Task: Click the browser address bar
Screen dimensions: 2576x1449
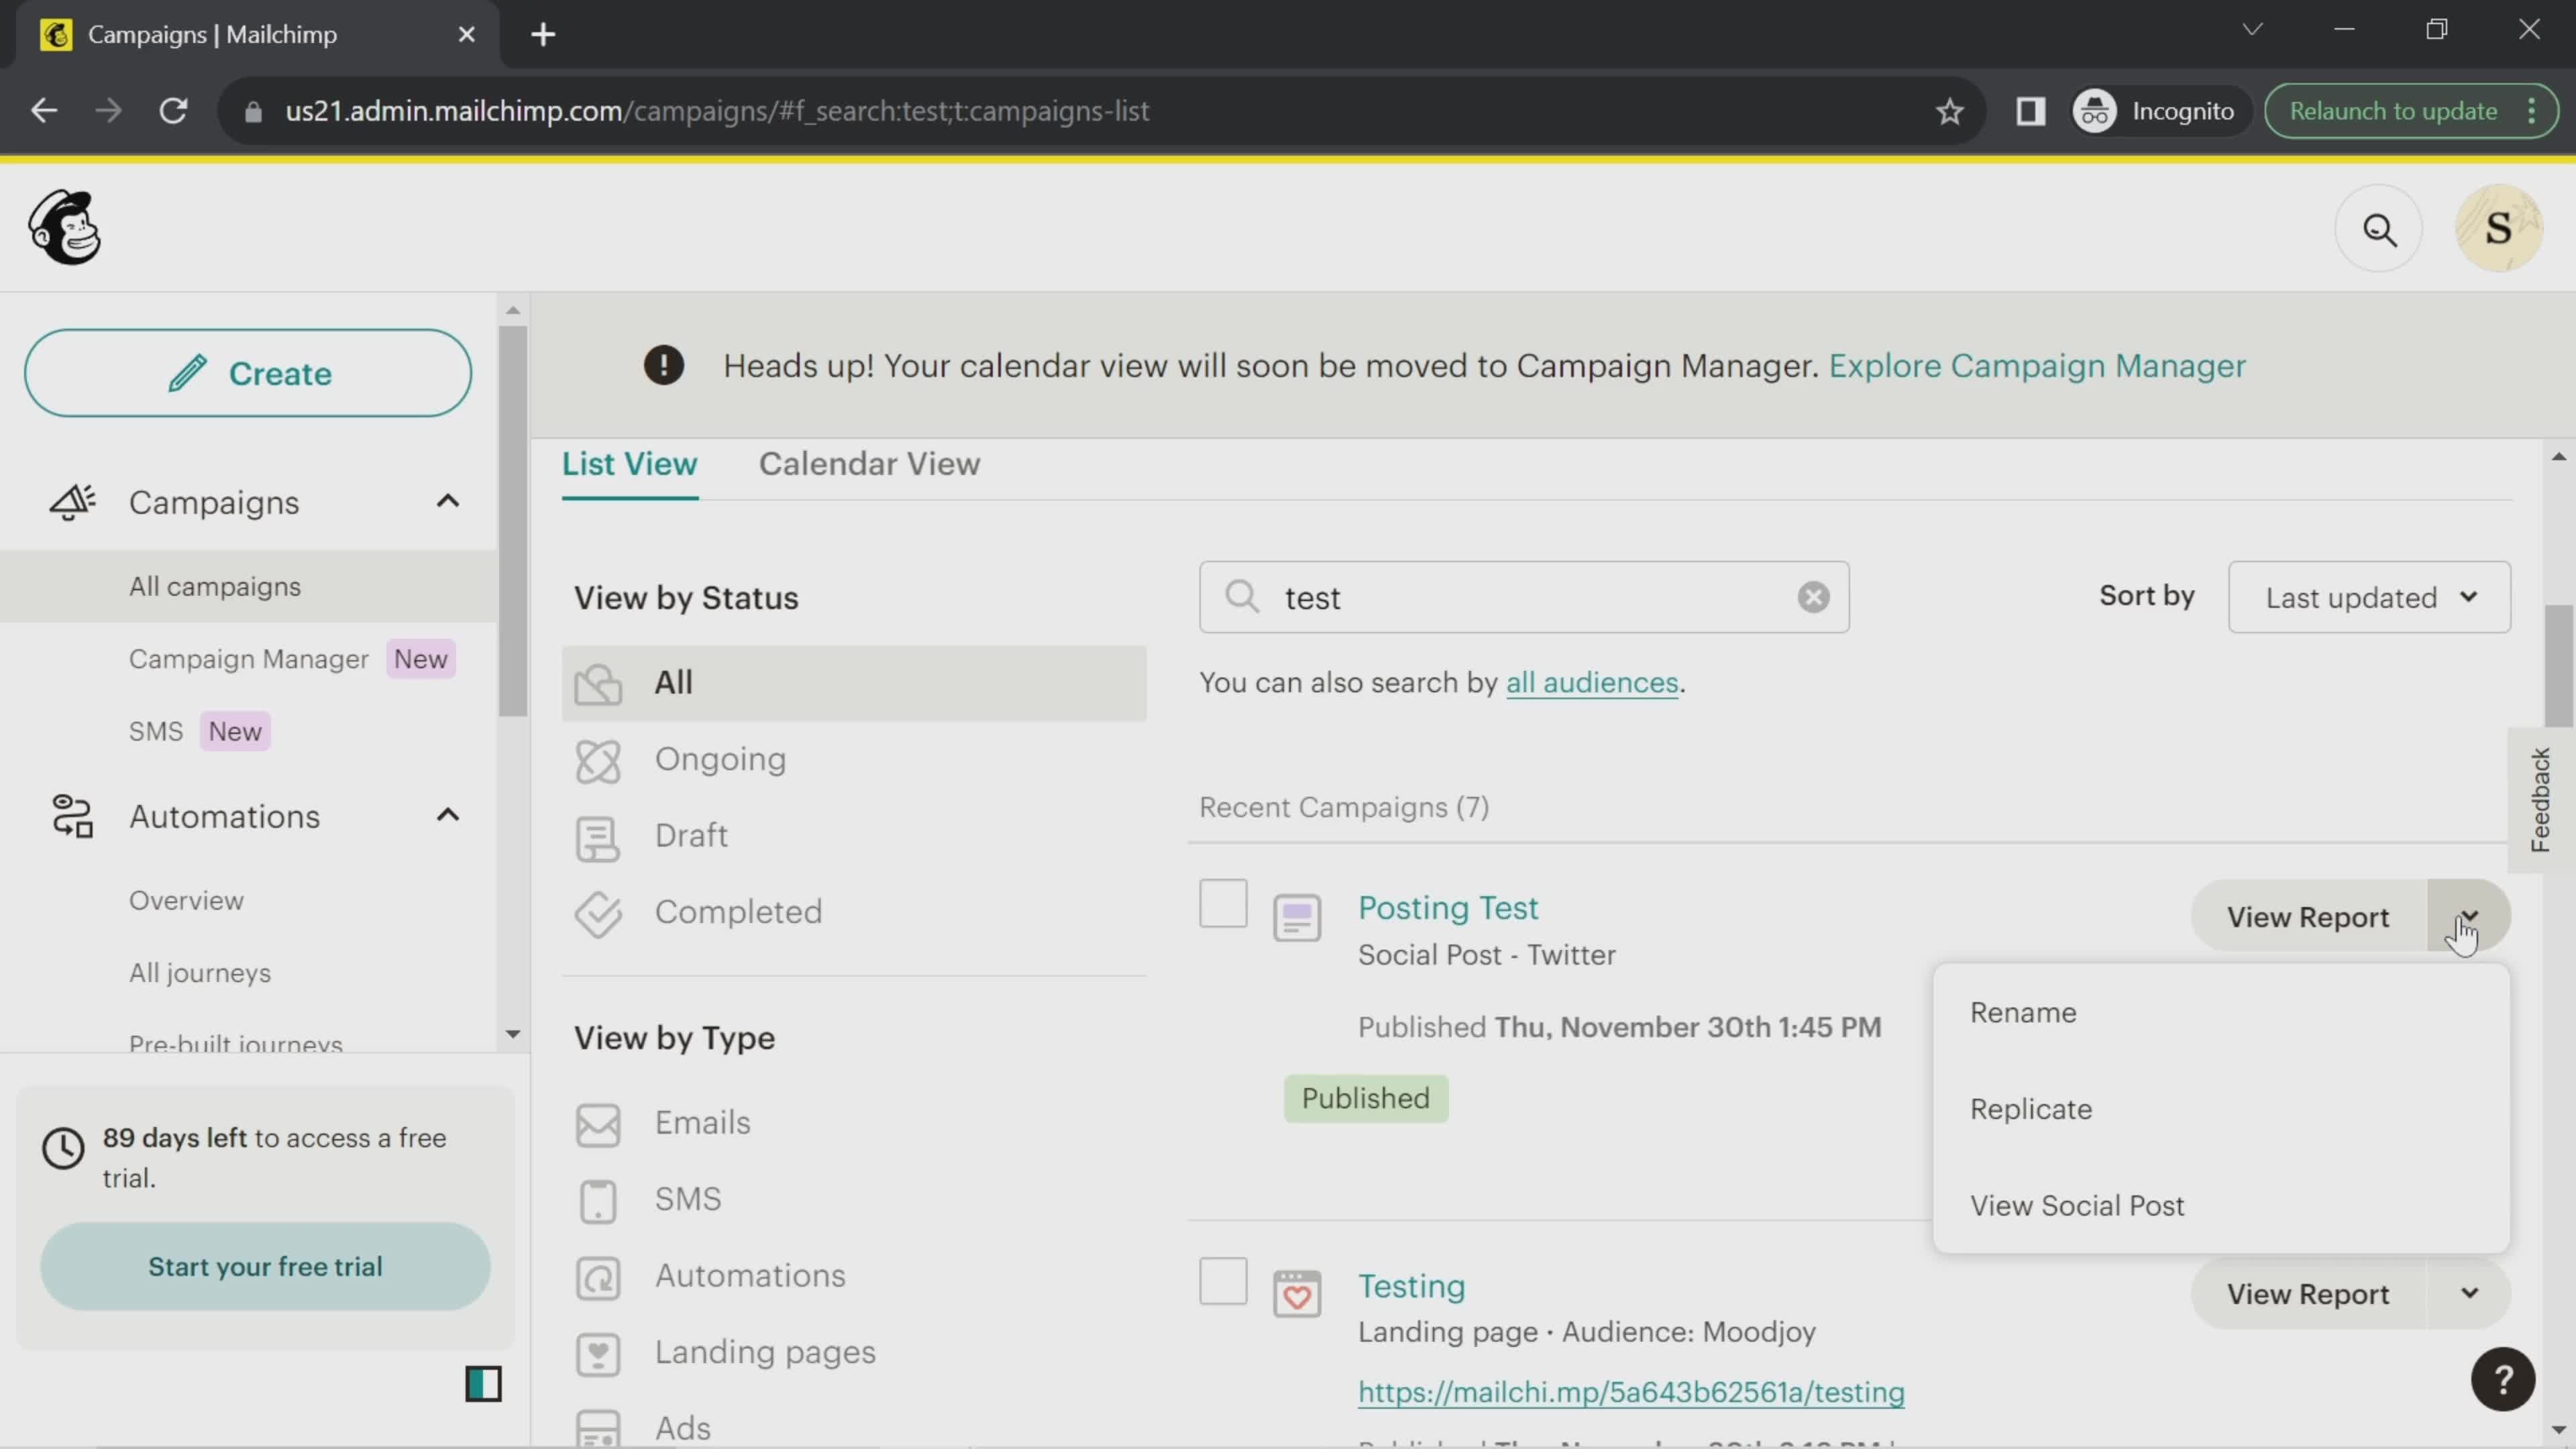Action: (x=1100, y=111)
